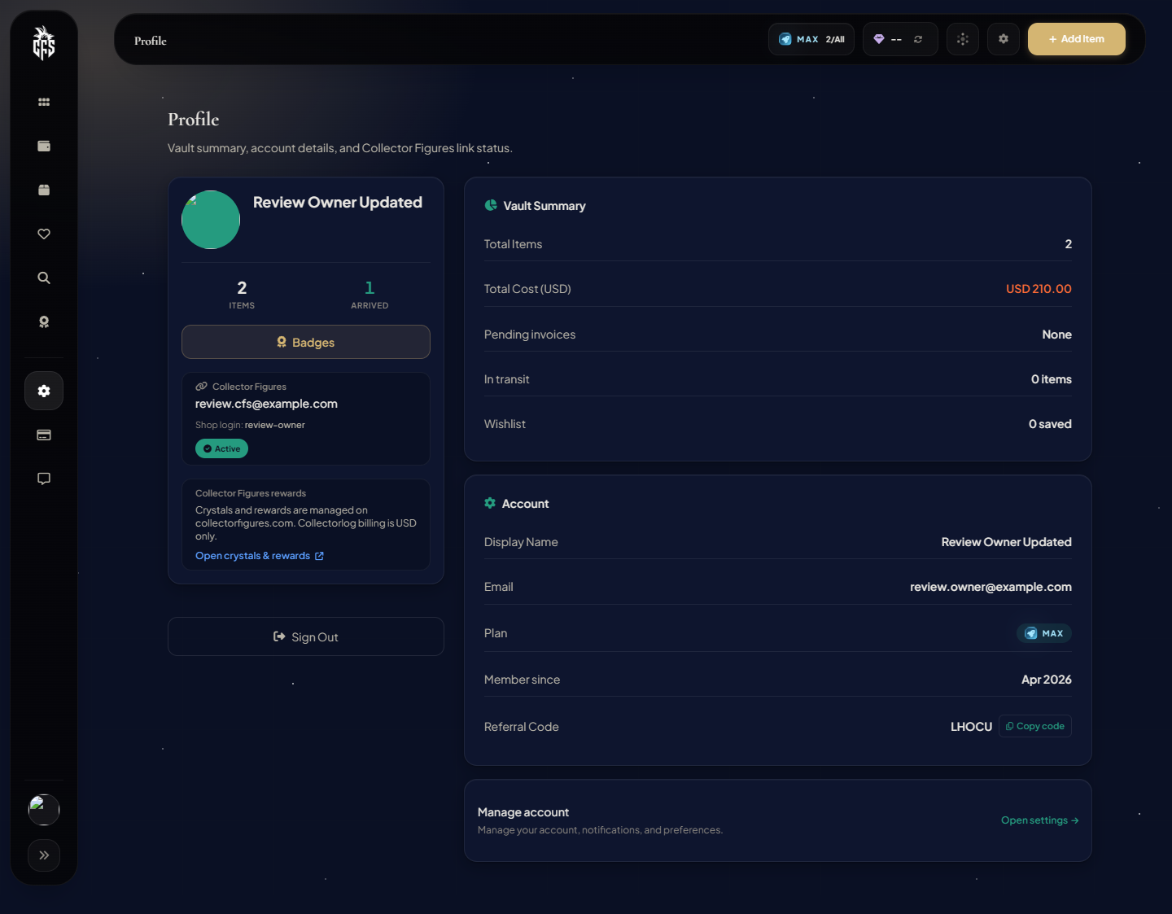This screenshot has width=1172, height=914.
Task: Click the credit card billing icon in sidebar
Action: coord(44,435)
